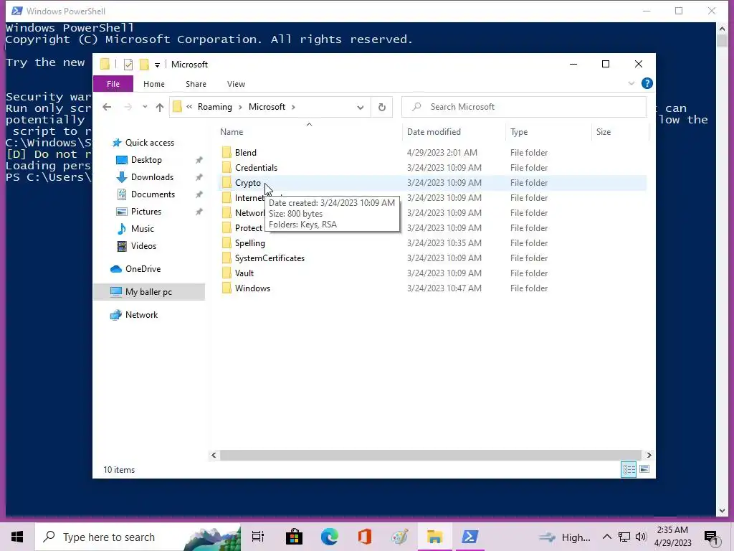
Task: Open Paint app from taskbar
Action: [x=400, y=537]
